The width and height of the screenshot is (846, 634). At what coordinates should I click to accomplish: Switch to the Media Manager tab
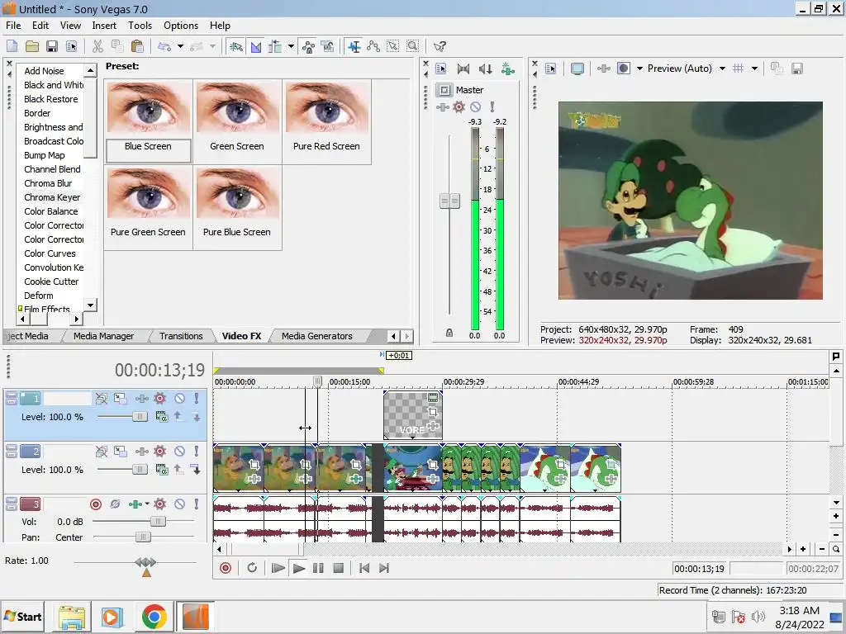tap(103, 336)
